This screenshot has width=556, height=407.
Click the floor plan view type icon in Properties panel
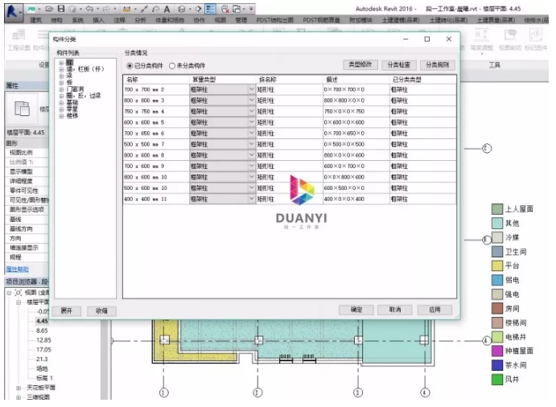click(22, 109)
